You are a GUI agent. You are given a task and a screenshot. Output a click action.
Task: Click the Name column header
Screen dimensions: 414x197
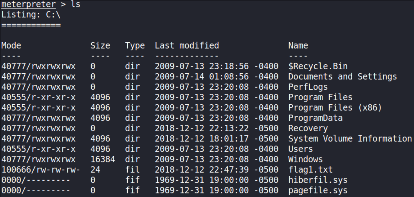tap(298, 46)
